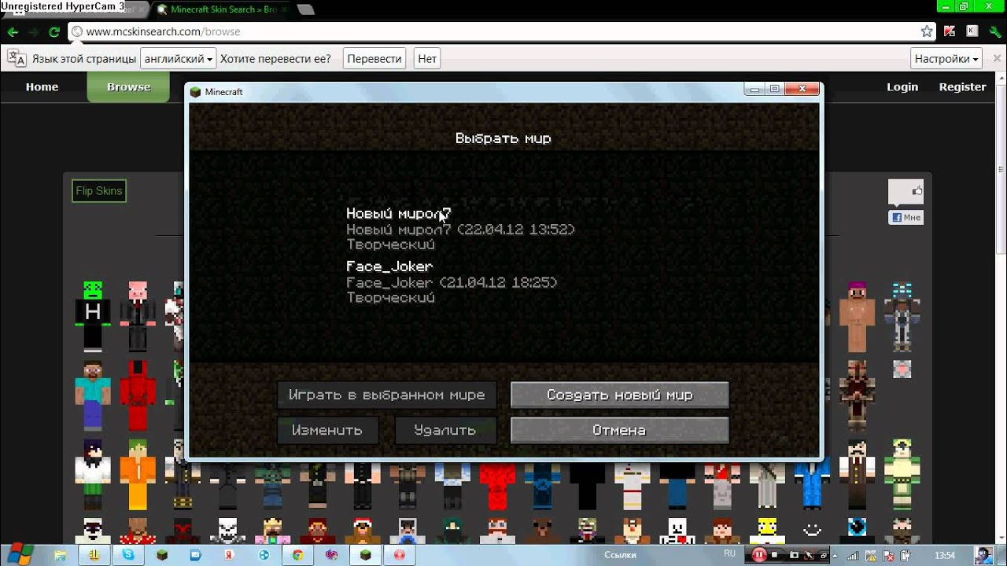Open the Windows Start menu
The image size is (1007, 566).
[x=20, y=554]
